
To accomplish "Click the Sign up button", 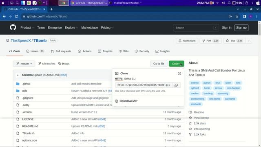I will click(241, 28).
